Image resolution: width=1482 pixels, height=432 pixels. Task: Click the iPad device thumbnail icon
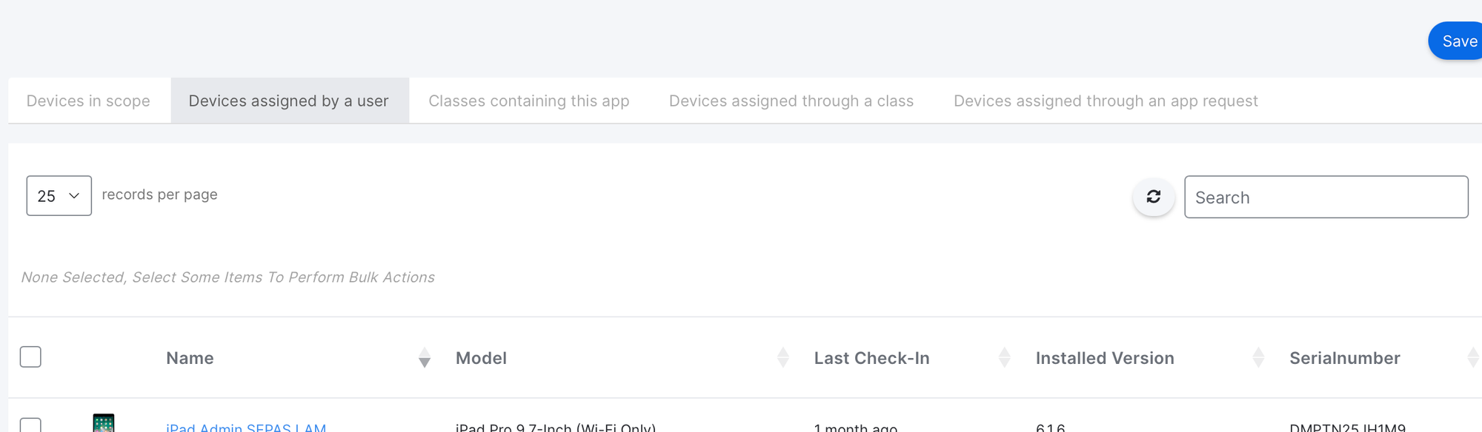click(104, 423)
